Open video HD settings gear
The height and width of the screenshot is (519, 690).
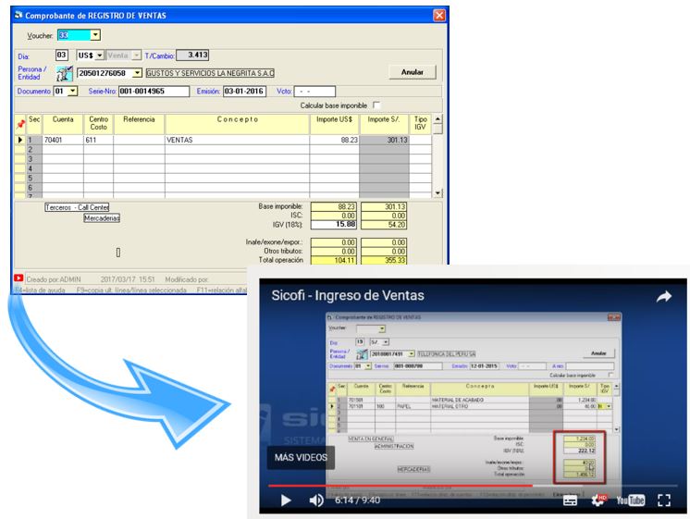point(599,500)
